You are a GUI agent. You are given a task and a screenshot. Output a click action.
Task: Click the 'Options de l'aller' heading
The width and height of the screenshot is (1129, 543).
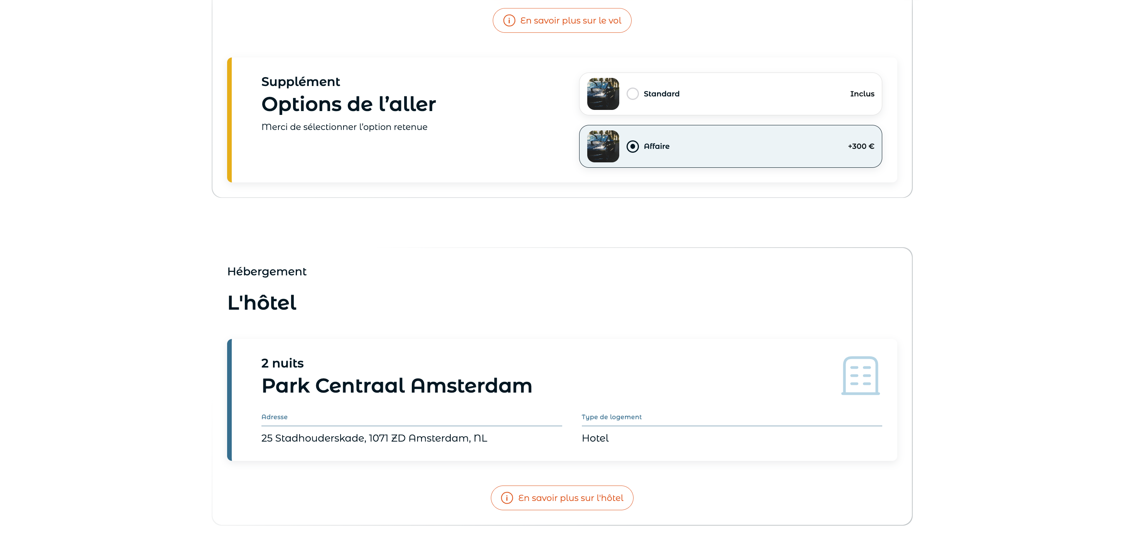pos(349,104)
